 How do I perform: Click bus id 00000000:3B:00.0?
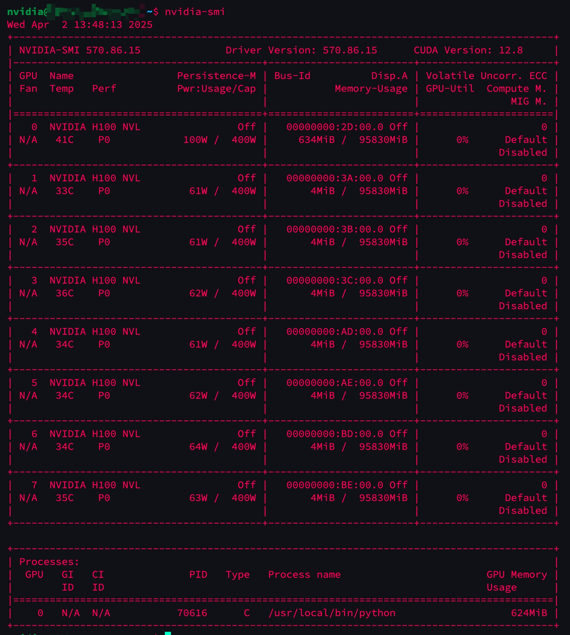click(335, 229)
